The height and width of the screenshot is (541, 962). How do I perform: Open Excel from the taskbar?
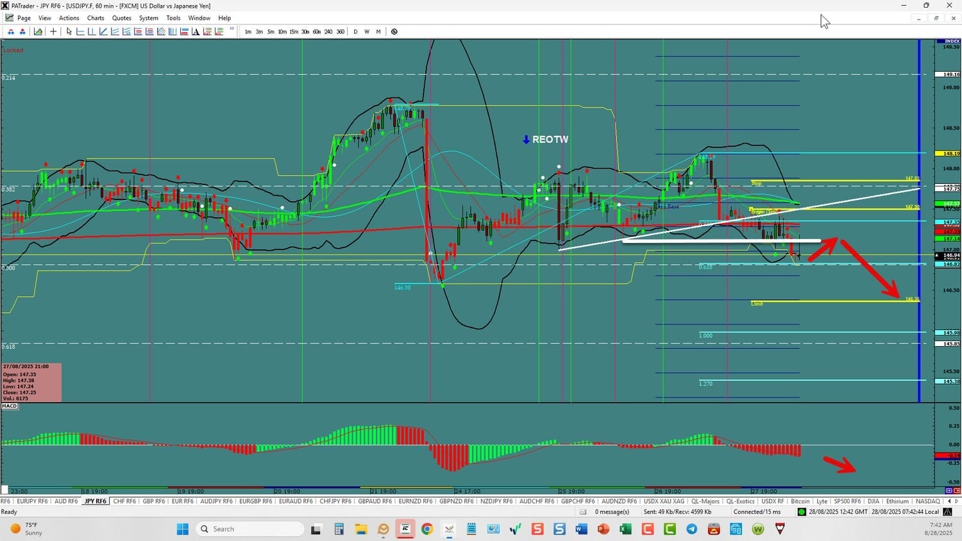point(625,529)
